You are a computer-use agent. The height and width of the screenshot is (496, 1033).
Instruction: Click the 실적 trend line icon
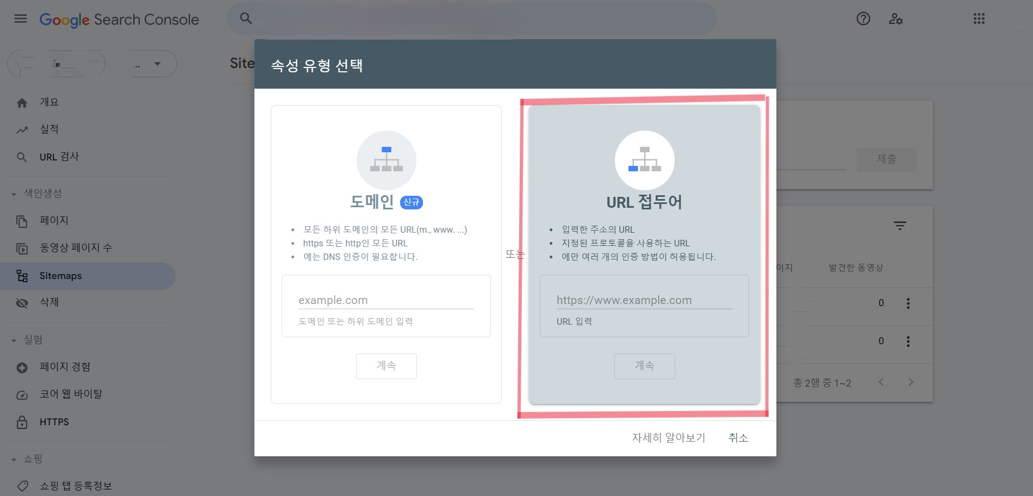point(22,130)
